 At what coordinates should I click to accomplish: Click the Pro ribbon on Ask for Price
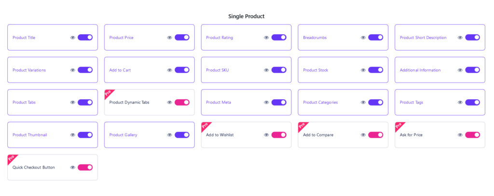tap(399, 126)
